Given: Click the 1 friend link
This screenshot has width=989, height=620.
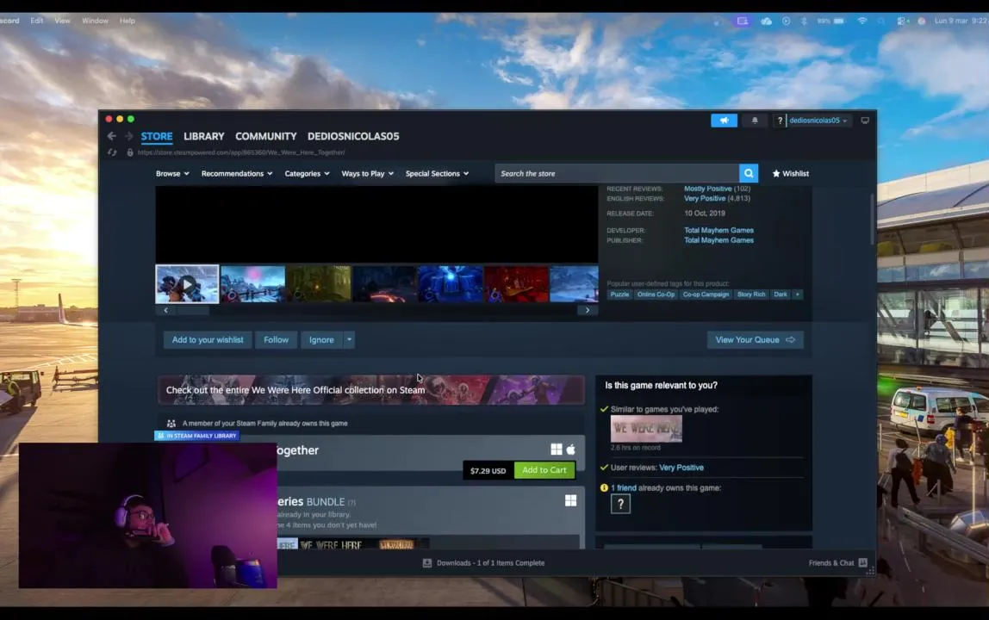Looking at the screenshot, I should coord(623,487).
